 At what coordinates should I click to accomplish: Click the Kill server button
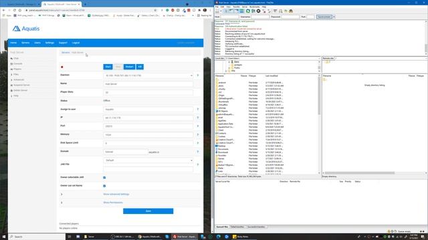[x=140, y=67]
